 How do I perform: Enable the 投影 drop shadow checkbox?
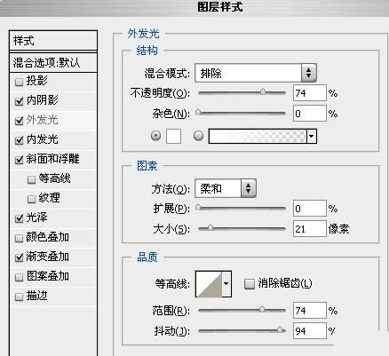point(19,82)
